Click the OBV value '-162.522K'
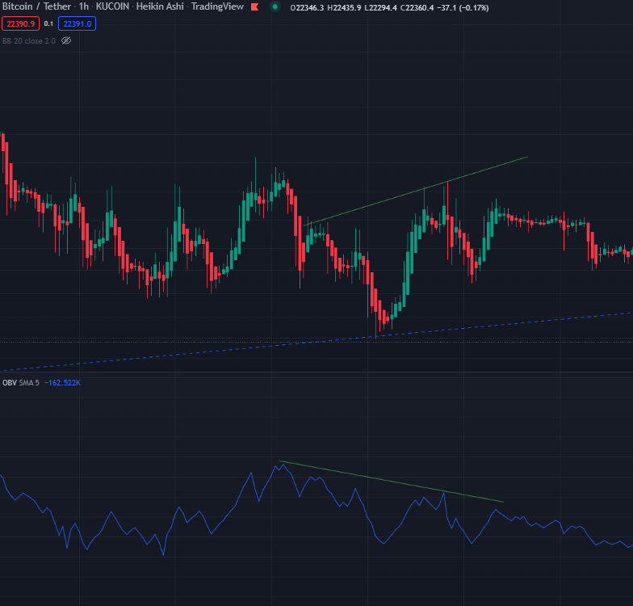 tap(63, 383)
